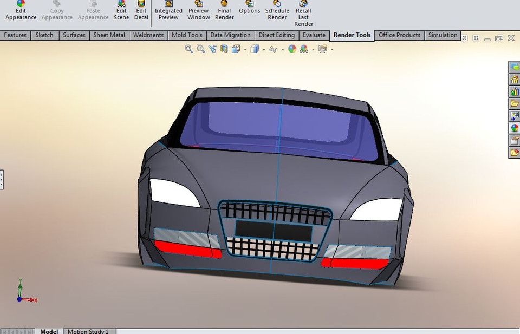The height and width of the screenshot is (334, 520).
Task: Toggle the Integrated Preview render
Action: [168, 11]
